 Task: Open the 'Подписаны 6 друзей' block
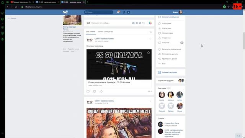(170, 80)
